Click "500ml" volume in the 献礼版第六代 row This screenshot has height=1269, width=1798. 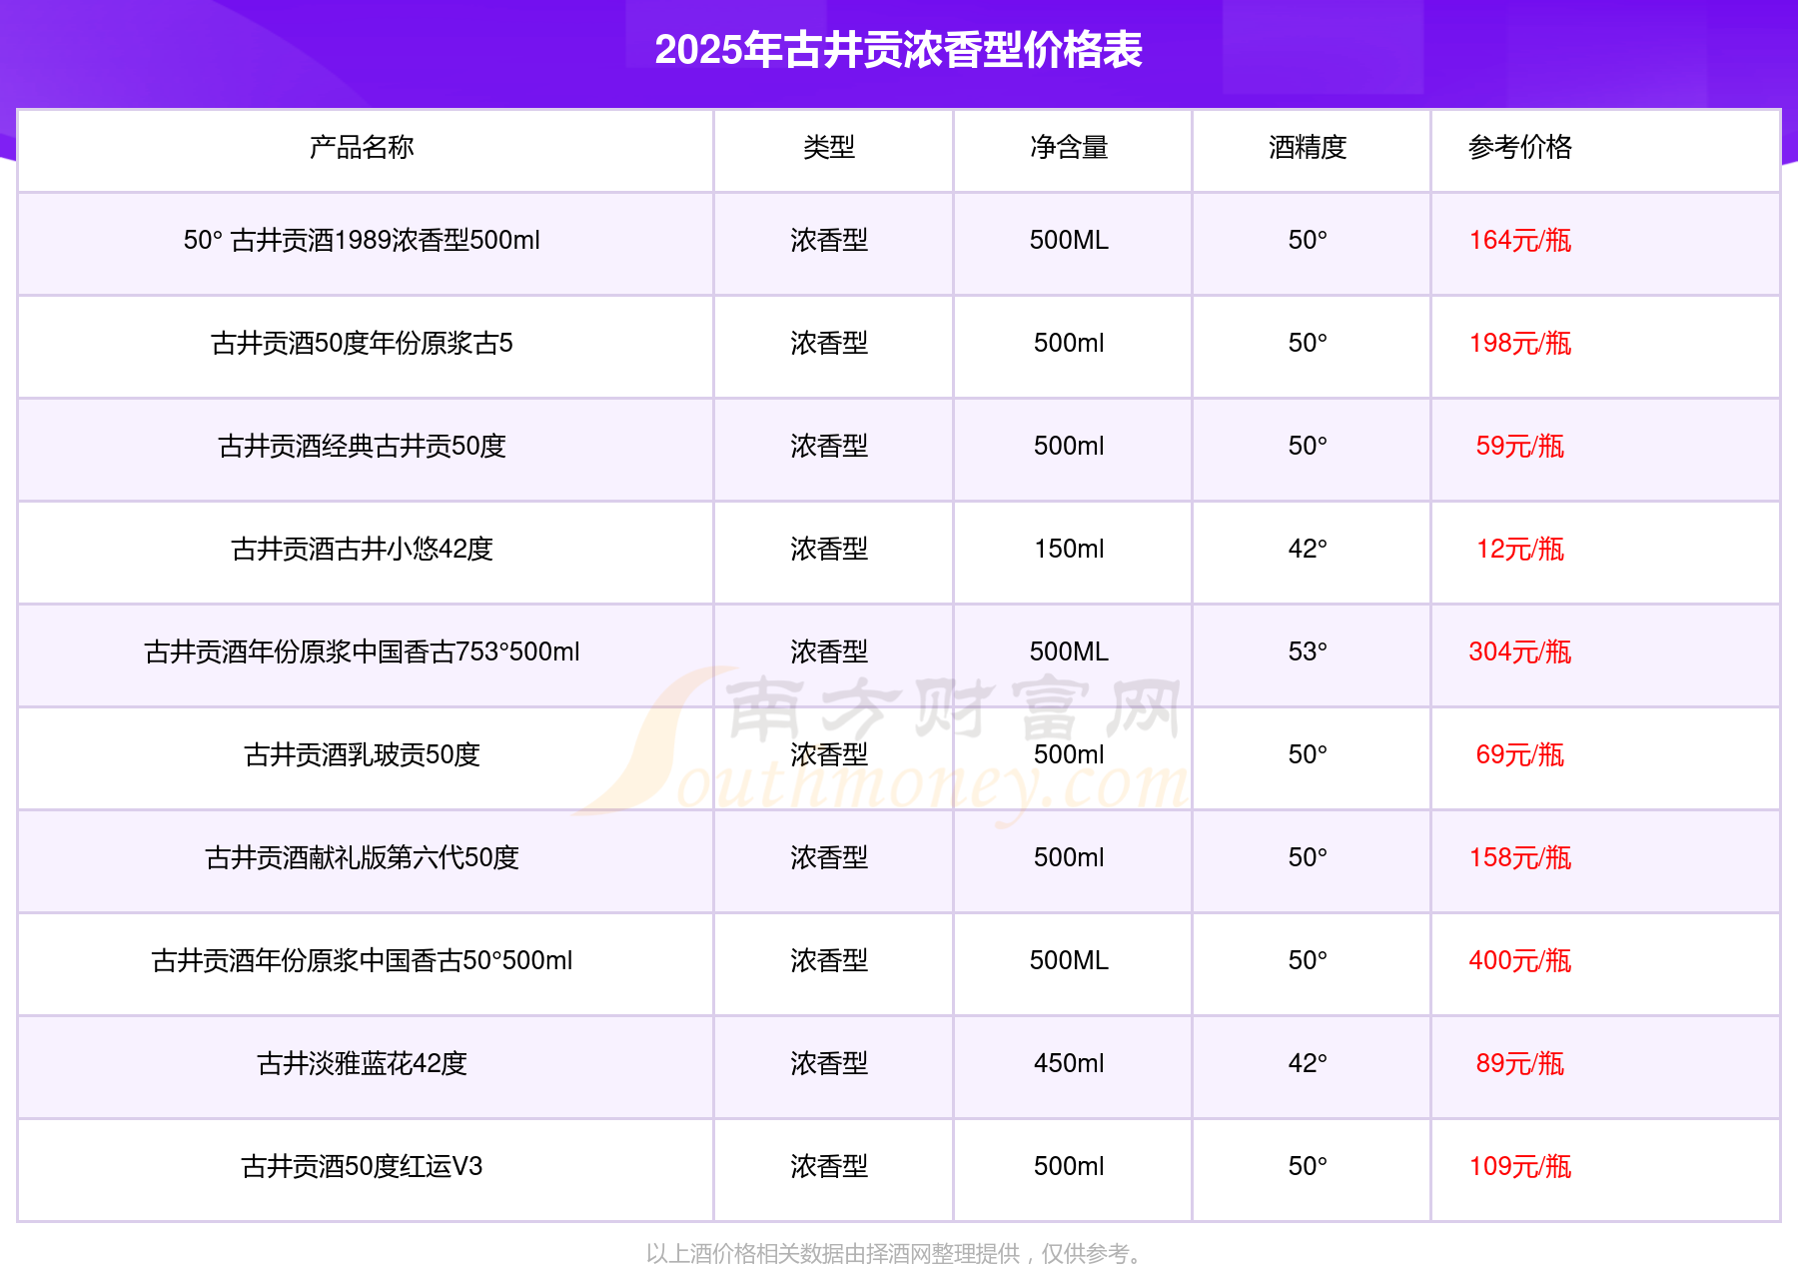tap(1069, 858)
